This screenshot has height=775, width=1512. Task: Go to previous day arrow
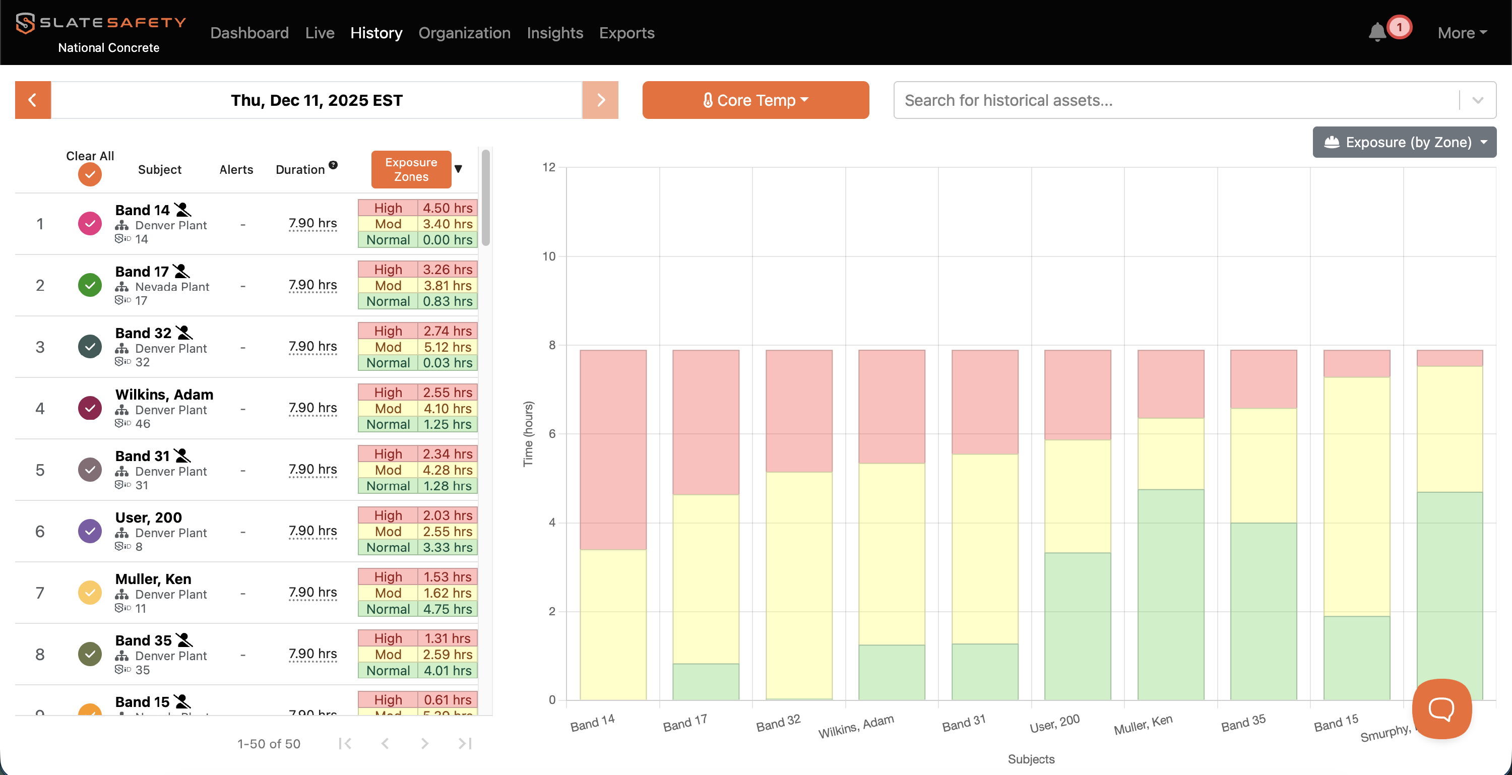33,100
